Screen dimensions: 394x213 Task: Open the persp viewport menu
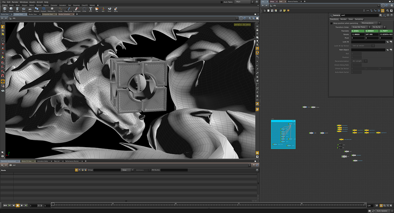[238, 25]
